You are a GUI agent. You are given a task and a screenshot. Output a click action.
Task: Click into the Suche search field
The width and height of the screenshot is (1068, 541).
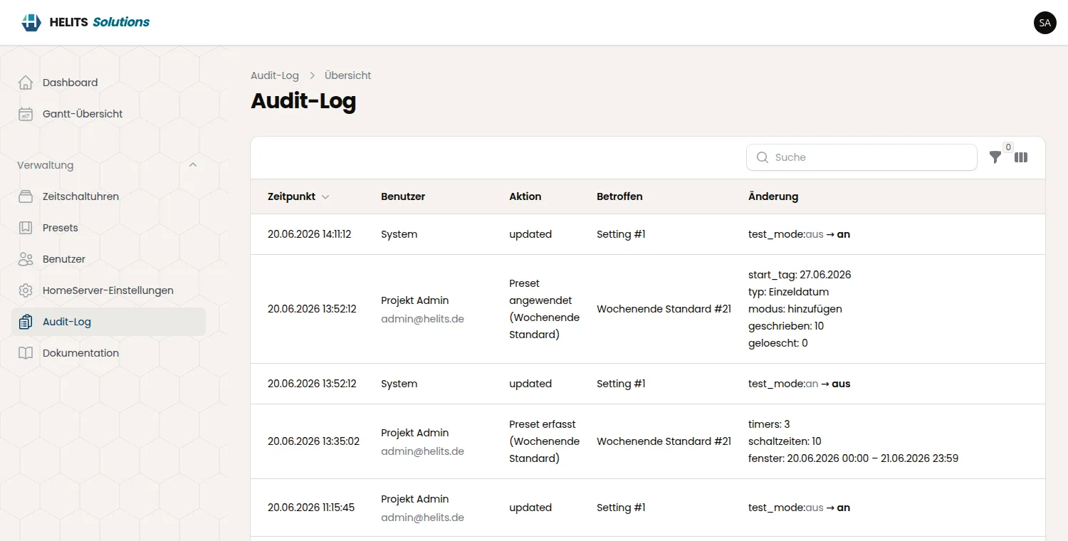pyautogui.click(x=862, y=157)
